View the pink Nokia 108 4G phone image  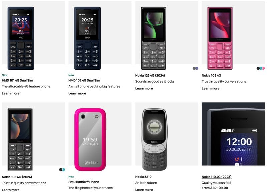220,38
